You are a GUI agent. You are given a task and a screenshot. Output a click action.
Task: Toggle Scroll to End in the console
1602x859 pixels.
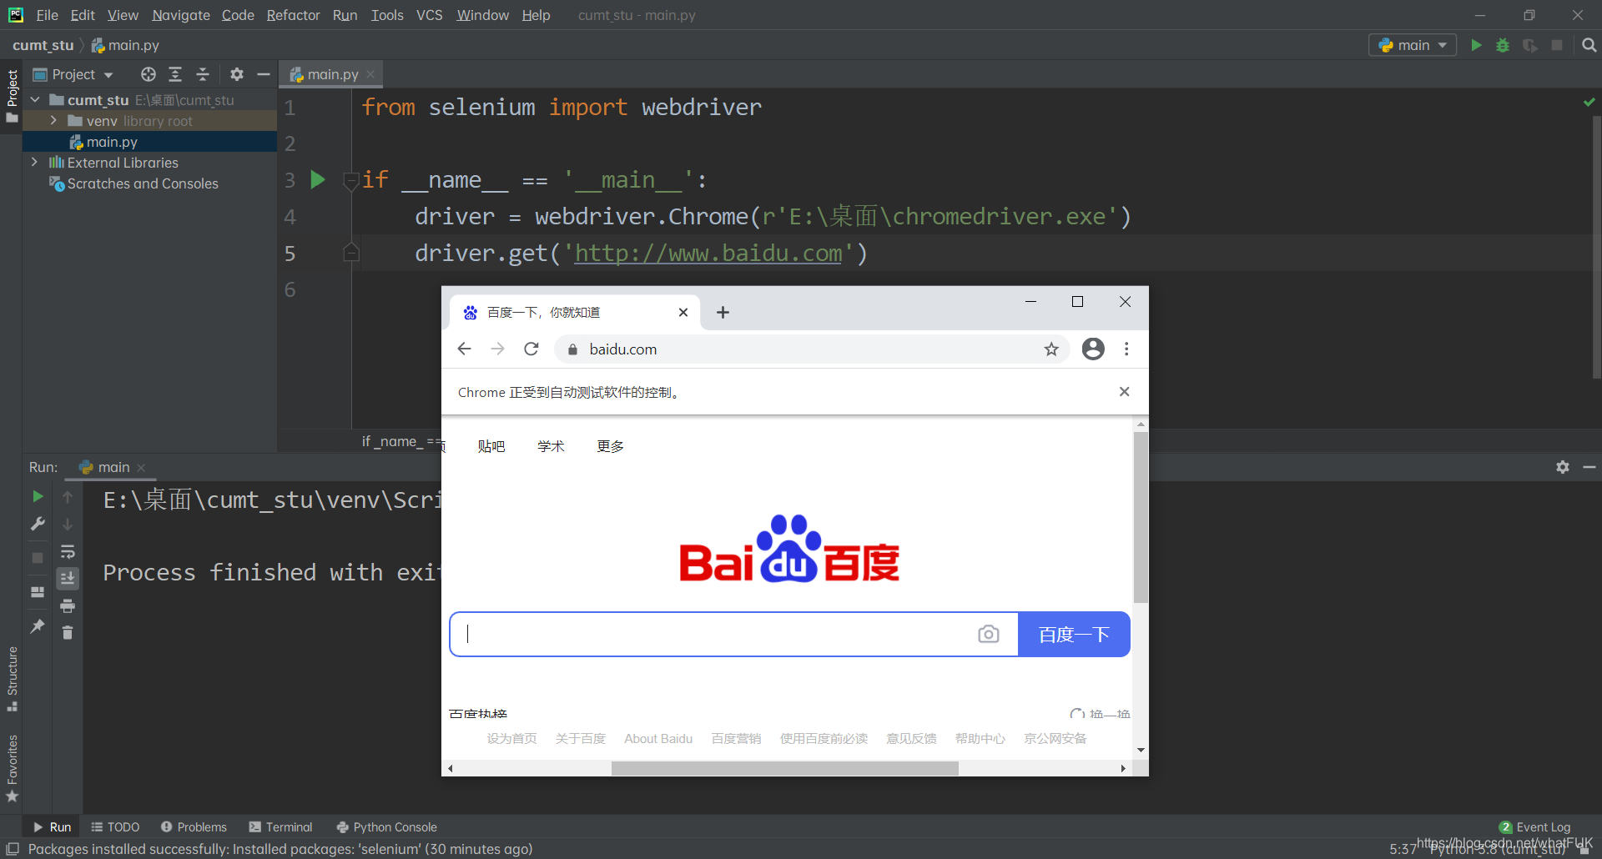point(68,578)
